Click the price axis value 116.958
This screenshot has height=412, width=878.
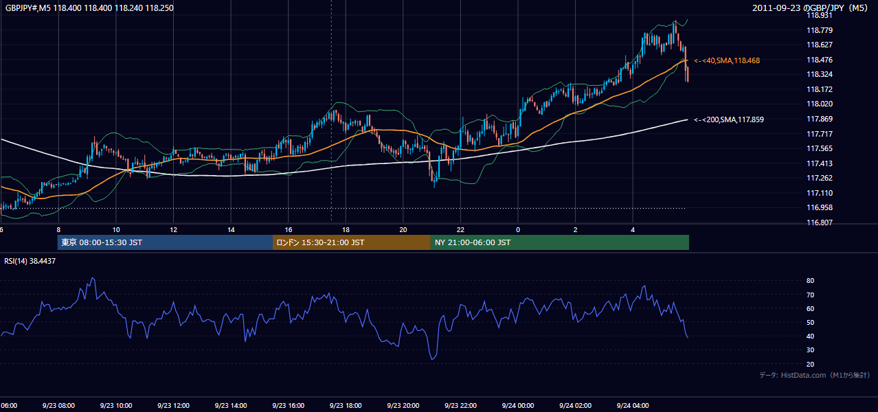820,207
